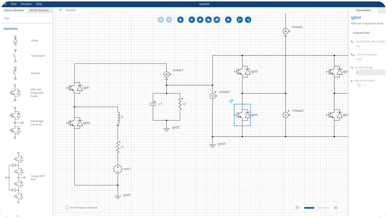Open the View menu
The width and height of the screenshot is (387, 218).
(x=14, y=4)
